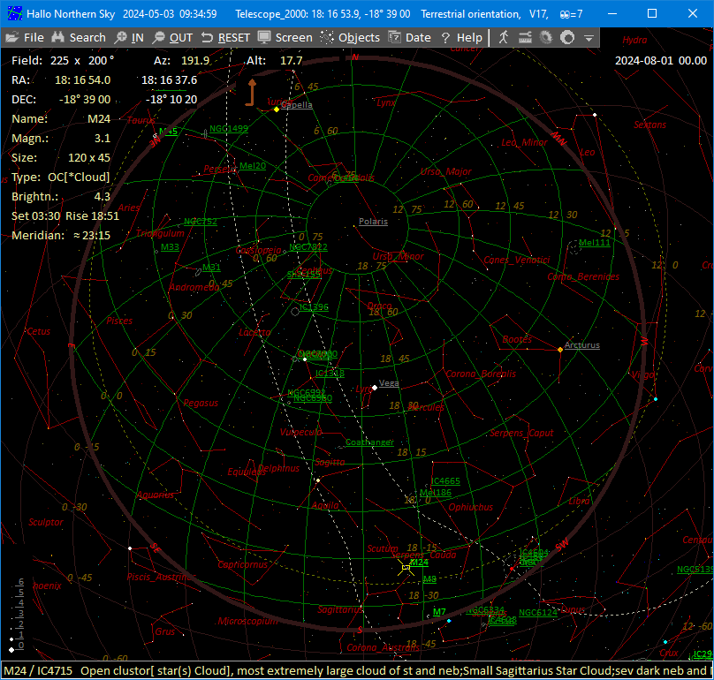Select the Mel186 cluster label
714x680 pixels.
pyautogui.click(x=436, y=493)
